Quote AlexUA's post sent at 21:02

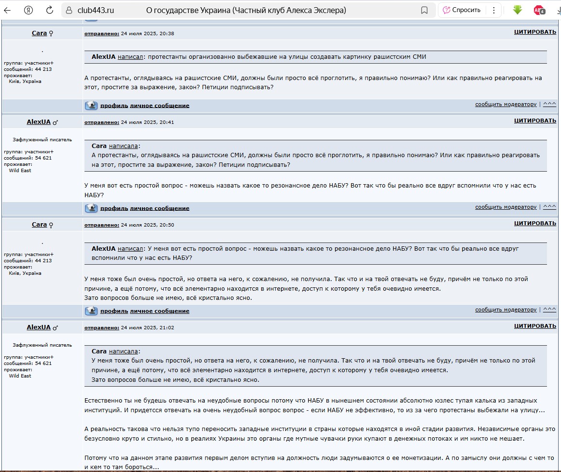point(535,326)
